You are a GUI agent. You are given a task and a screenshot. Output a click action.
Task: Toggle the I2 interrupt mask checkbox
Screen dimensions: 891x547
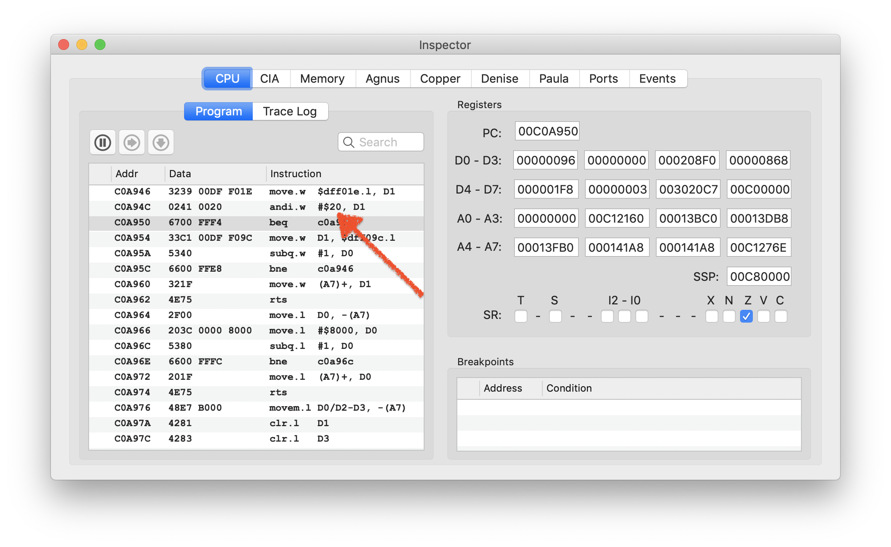pyautogui.click(x=607, y=316)
